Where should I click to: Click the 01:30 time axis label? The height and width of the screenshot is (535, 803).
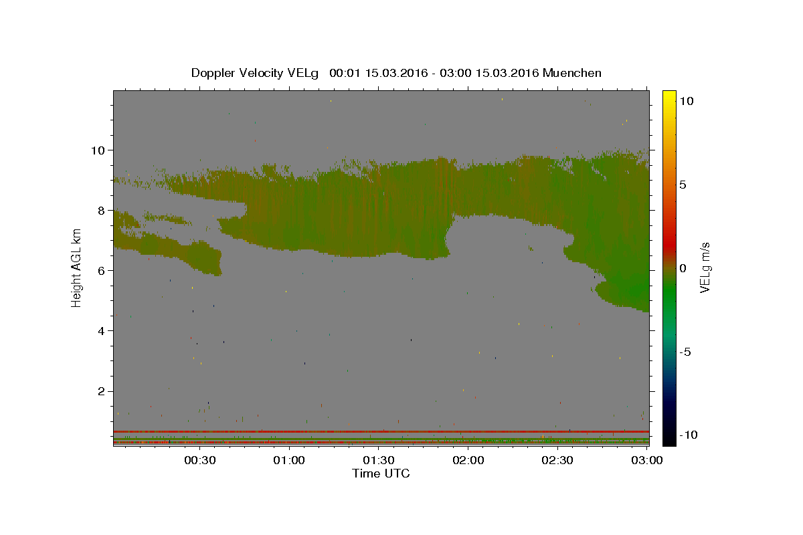click(379, 460)
